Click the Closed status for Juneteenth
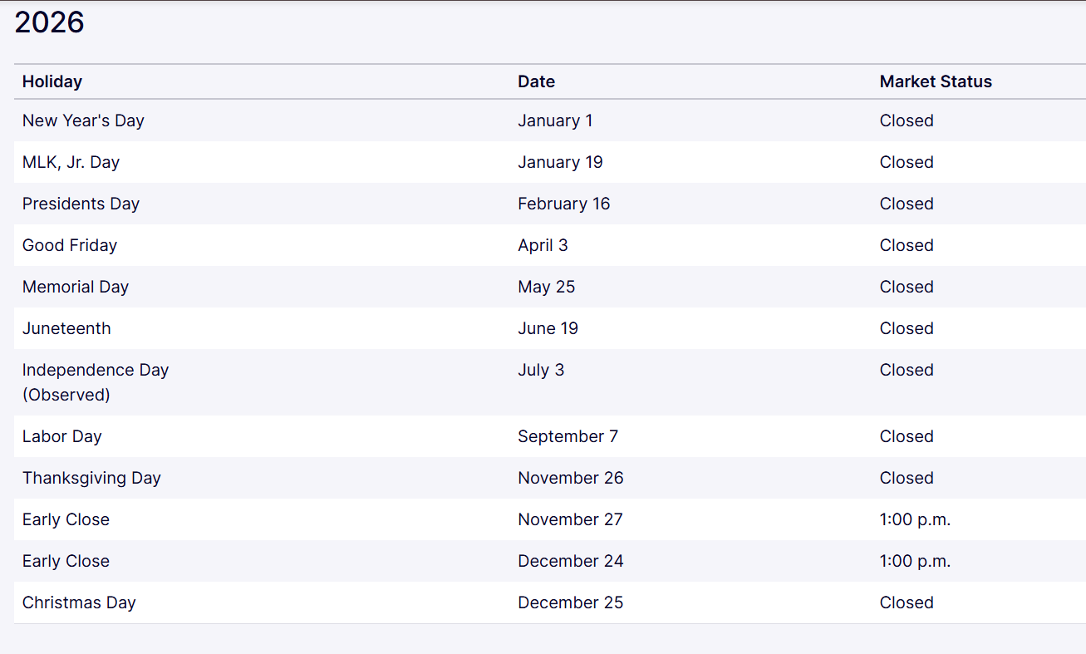 tap(907, 328)
